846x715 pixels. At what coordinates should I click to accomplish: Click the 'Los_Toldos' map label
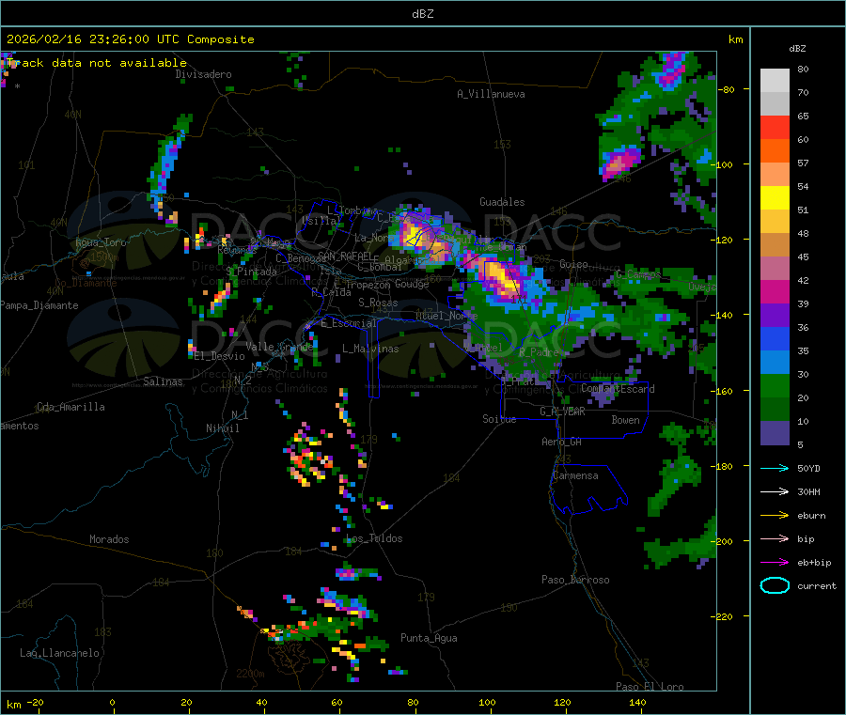click(x=374, y=538)
